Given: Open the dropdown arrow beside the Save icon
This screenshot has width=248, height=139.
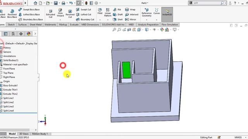Looking at the screenshot, I should click(59, 3).
